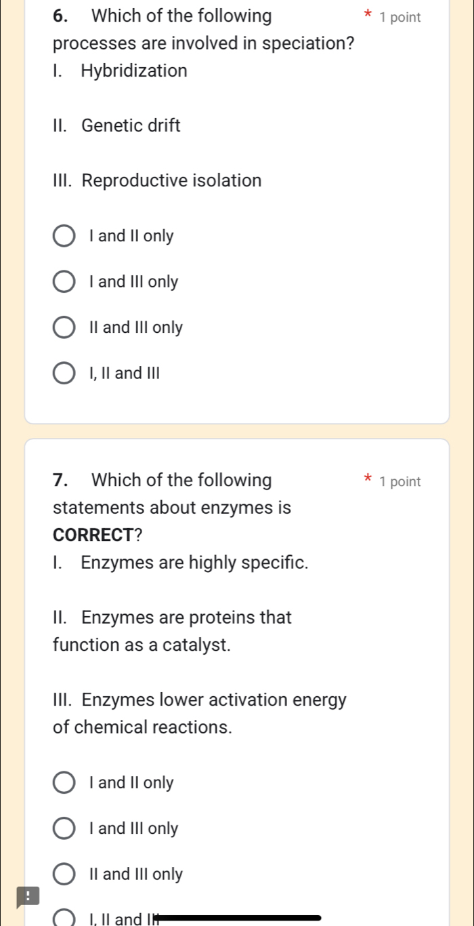Open the feedback comment icon near question 7
474x926 pixels.
[27, 896]
